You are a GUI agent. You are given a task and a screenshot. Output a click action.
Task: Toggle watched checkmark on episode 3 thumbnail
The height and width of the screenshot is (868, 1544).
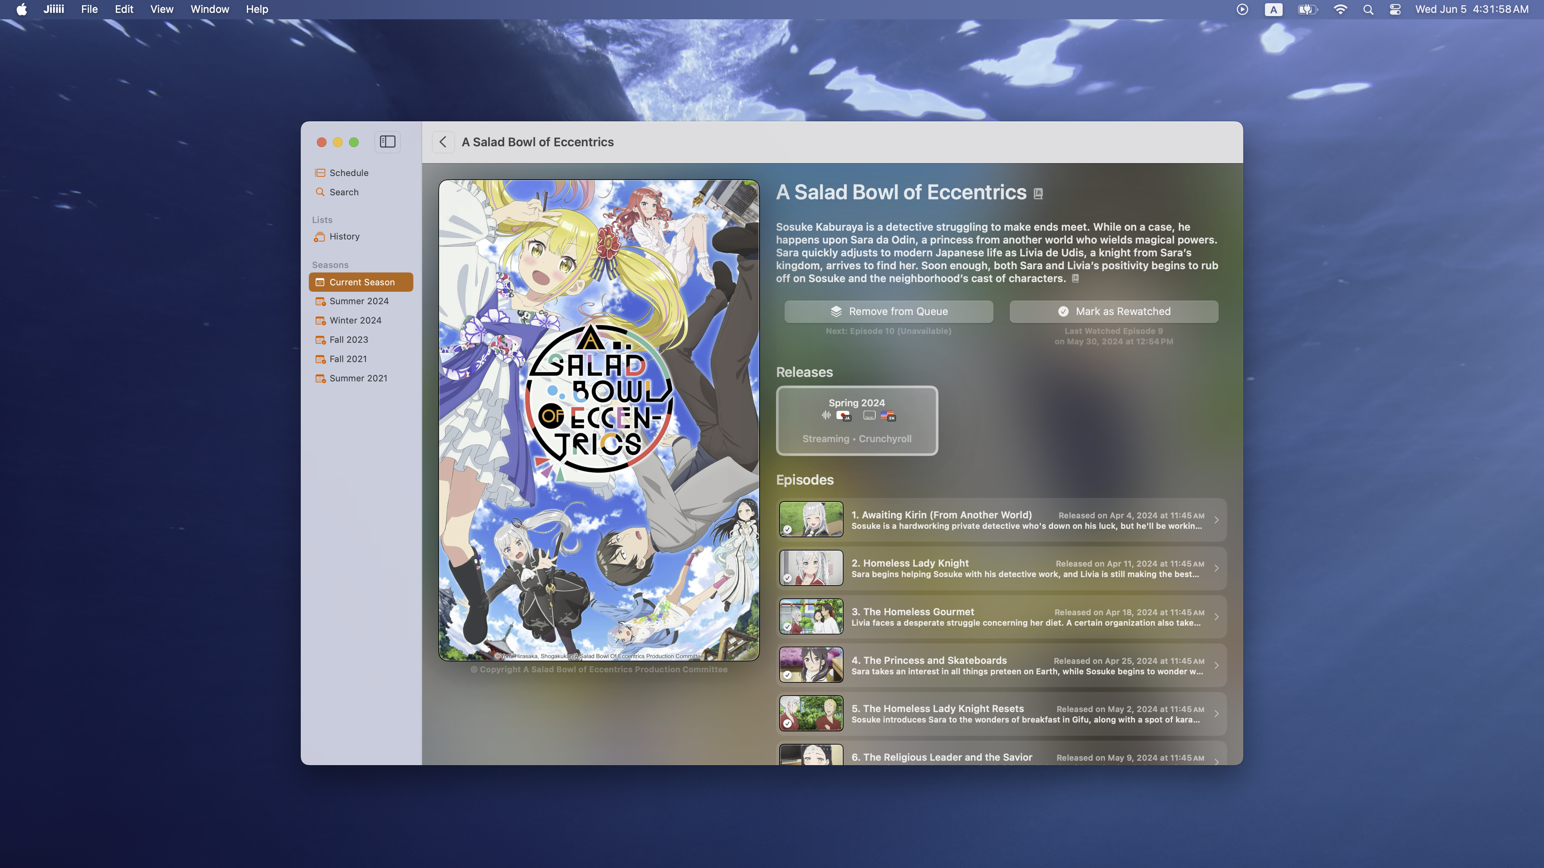788,626
